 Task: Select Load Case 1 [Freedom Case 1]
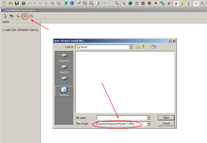(20, 29)
